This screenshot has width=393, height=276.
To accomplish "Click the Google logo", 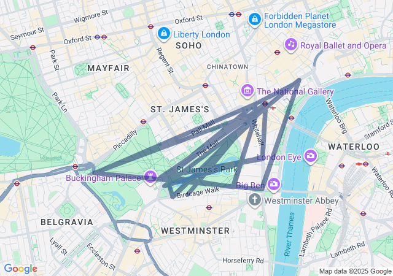I will coord(21,269).
